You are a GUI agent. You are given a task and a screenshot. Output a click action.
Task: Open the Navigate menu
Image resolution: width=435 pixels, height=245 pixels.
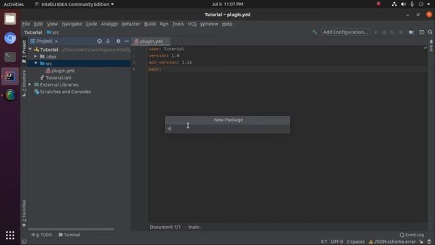(x=72, y=24)
